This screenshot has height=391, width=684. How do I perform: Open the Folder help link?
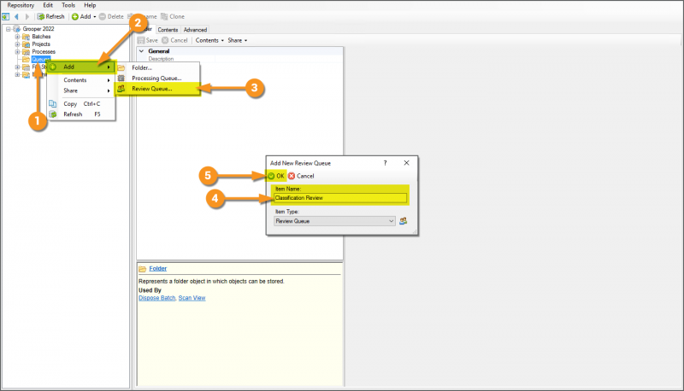pos(158,269)
